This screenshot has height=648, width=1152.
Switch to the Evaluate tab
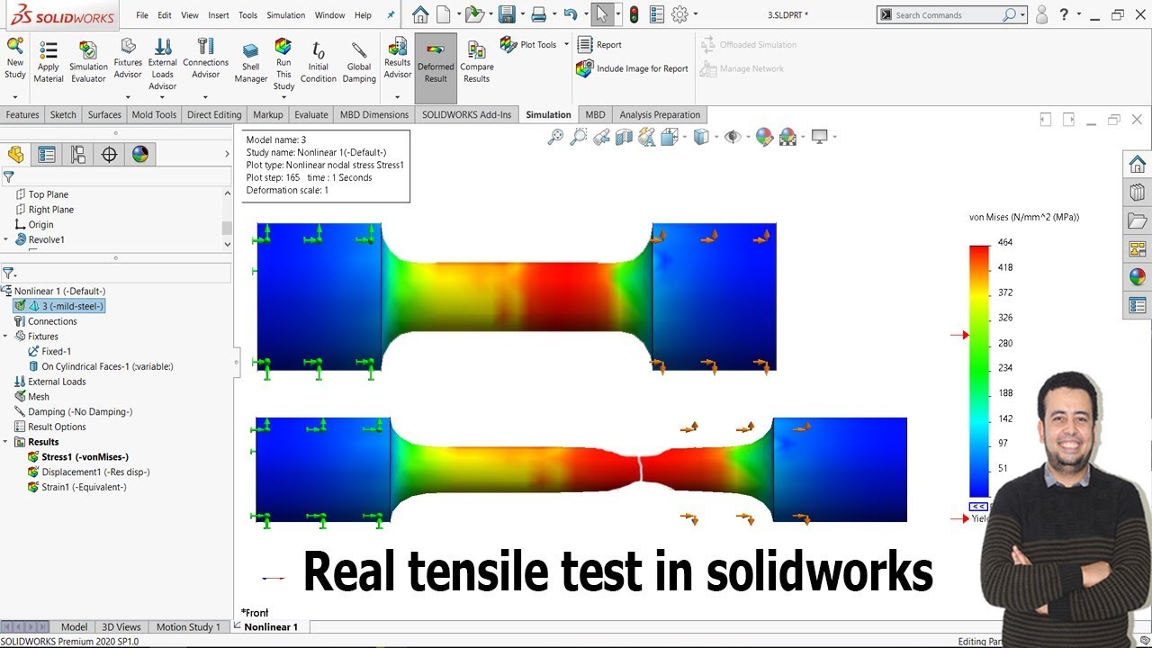click(x=311, y=114)
